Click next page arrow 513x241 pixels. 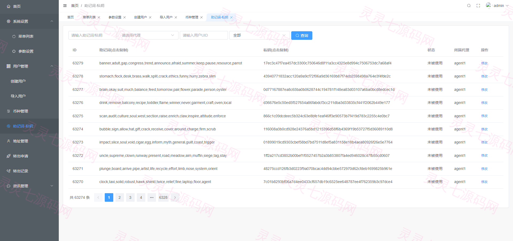175,197
